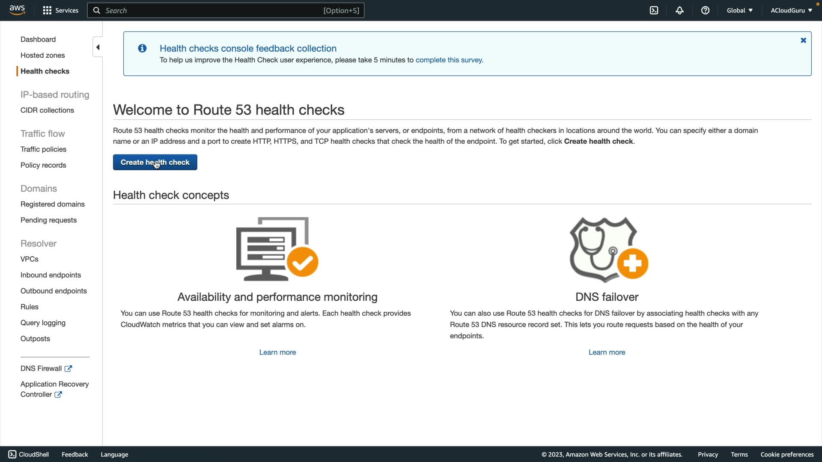Click the availability monitoring illustration

click(x=277, y=249)
